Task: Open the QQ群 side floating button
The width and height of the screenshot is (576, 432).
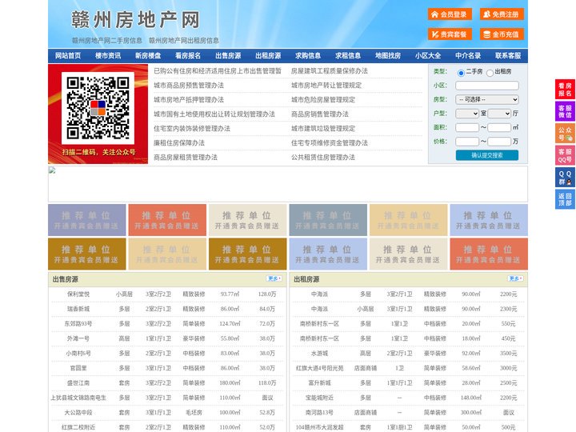Action: coord(565,178)
